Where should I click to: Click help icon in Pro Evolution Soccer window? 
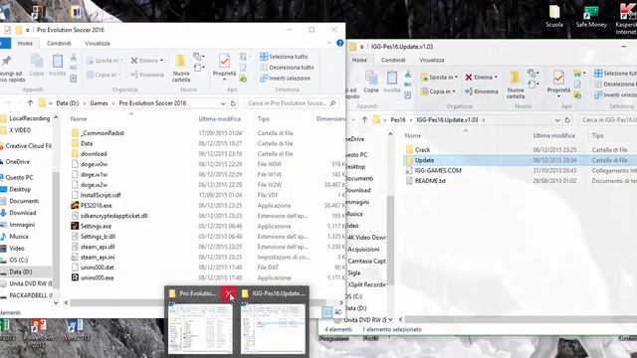coord(340,43)
